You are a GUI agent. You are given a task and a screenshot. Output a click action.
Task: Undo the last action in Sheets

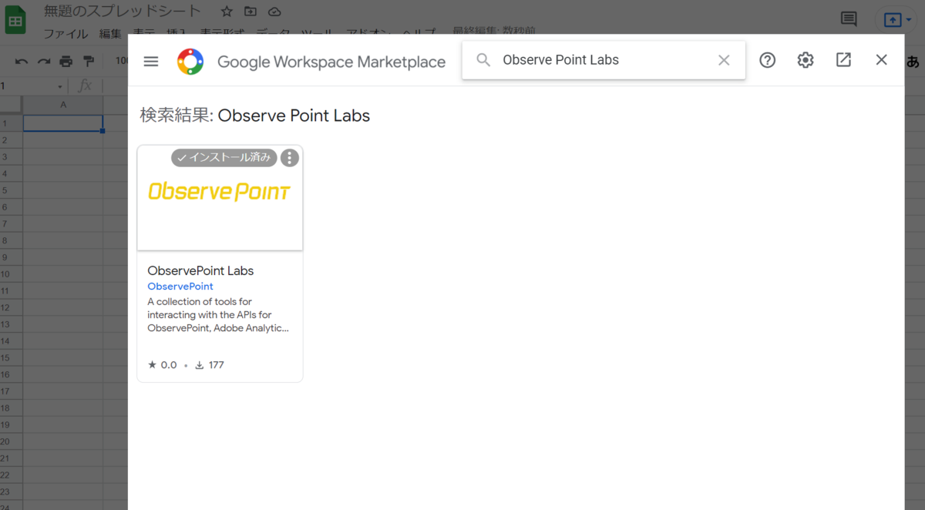22,62
